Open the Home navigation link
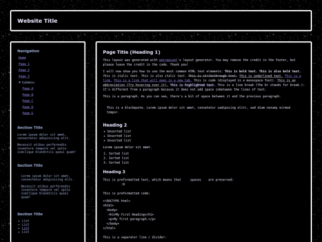322x242 pixels. tap(22, 58)
